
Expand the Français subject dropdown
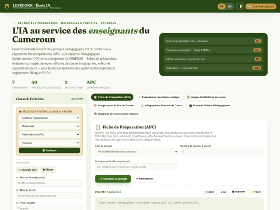click(49, 143)
